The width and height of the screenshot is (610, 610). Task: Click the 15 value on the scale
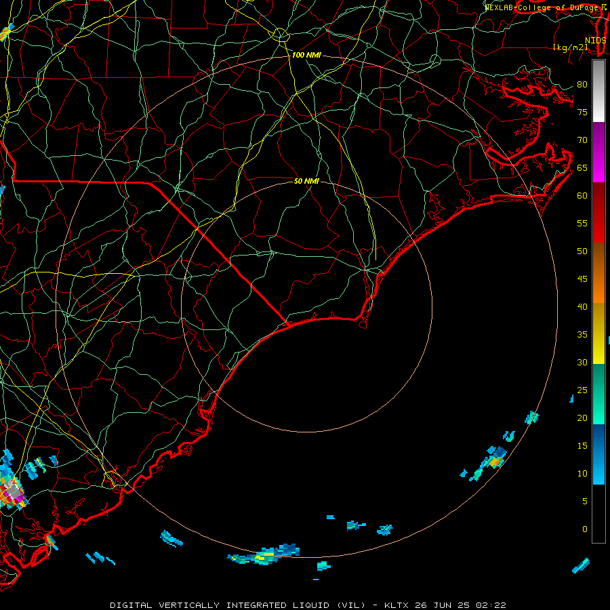pyautogui.click(x=582, y=446)
